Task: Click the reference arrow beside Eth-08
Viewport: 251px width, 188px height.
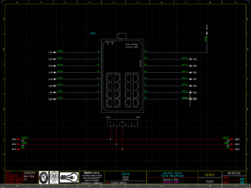Action: pyautogui.click(x=55, y=53)
